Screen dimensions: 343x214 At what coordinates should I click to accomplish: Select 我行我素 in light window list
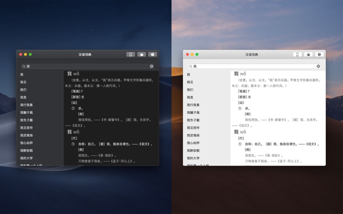(x=193, y=105)
